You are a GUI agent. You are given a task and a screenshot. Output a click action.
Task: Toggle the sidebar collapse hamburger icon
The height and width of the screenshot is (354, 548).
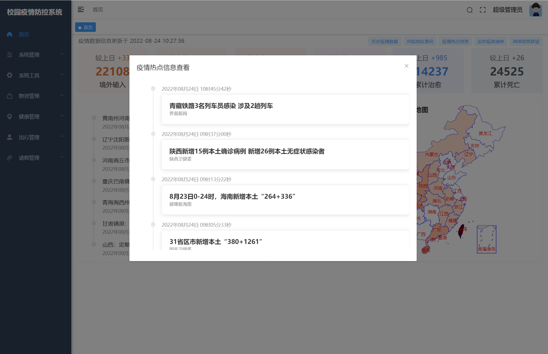click(x=81, y=10)
